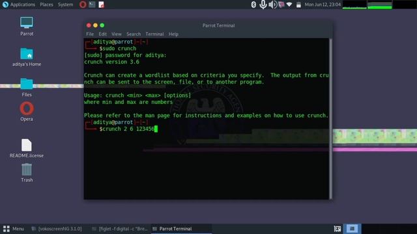
Task: Click the red Opera launcher in top panel
Action: pyautogui.click(x=83, y=5)
